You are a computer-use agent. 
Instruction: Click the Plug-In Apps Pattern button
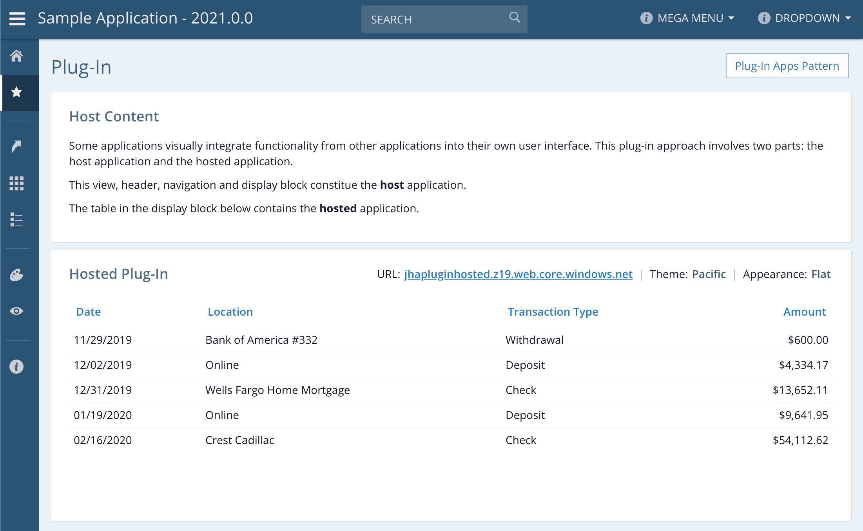point(787,66)
